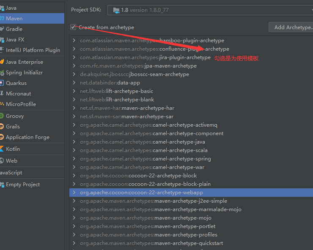The image size is (313, 250).
Task: Select maven-archetype-portlet archetype
Action: (191, 226)
